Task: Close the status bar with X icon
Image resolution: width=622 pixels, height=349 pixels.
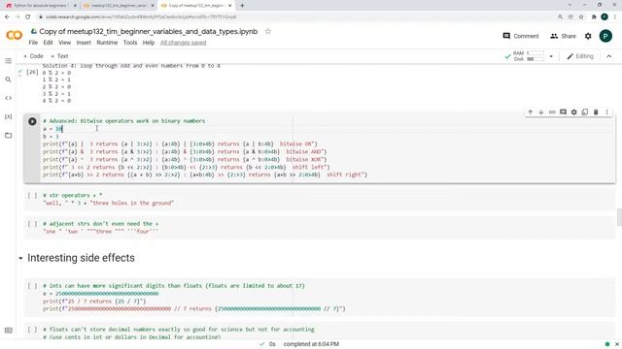Action: (x=617, y=344)
